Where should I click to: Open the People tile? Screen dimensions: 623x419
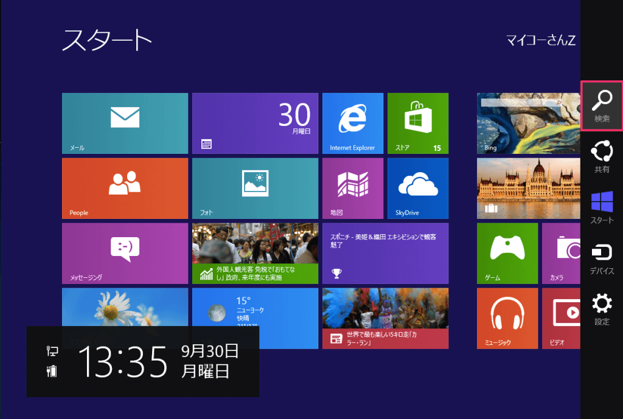coord(125,189)
